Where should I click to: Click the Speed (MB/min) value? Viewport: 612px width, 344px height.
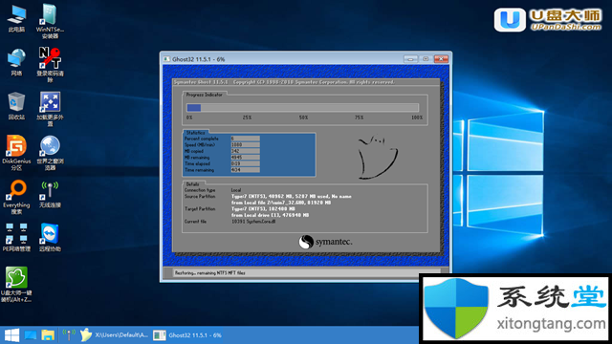point(245,144)
